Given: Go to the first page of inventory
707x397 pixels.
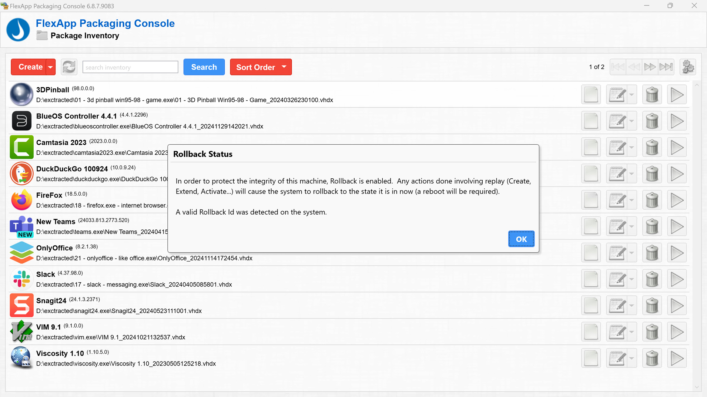Looking at the screenshot, I should [x=618, y=67].
